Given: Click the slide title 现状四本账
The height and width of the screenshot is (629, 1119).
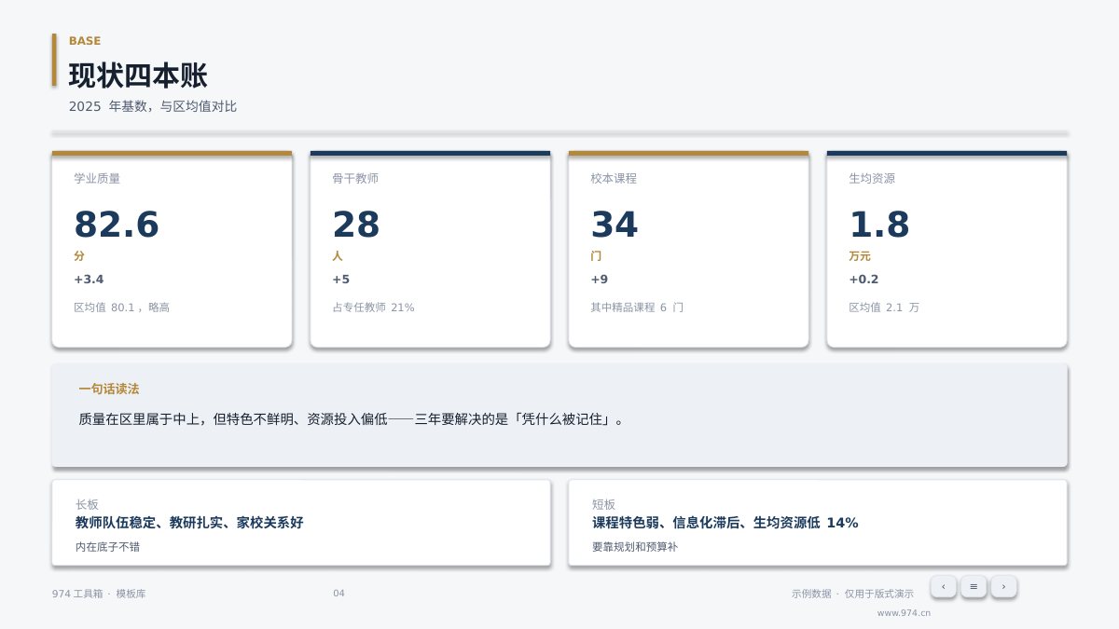Looking at the screenshot, I should tap(138, 75).
